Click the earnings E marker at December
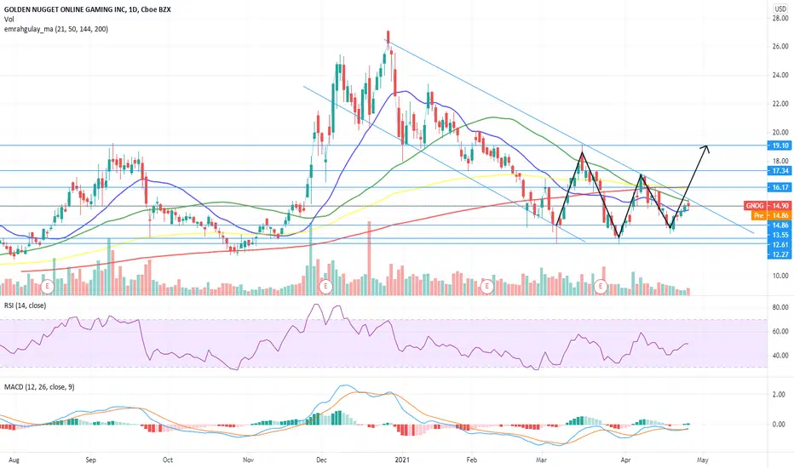 pyautogui.click(x=325, y=287)
